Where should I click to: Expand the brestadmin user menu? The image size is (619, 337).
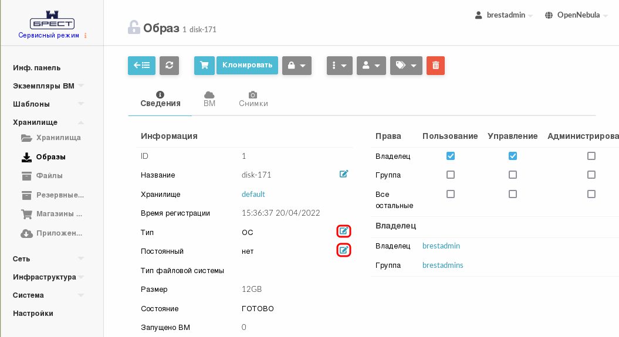click(x=504, y=15)
